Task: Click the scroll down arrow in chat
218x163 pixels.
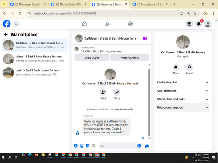Action: coord(149,138)
